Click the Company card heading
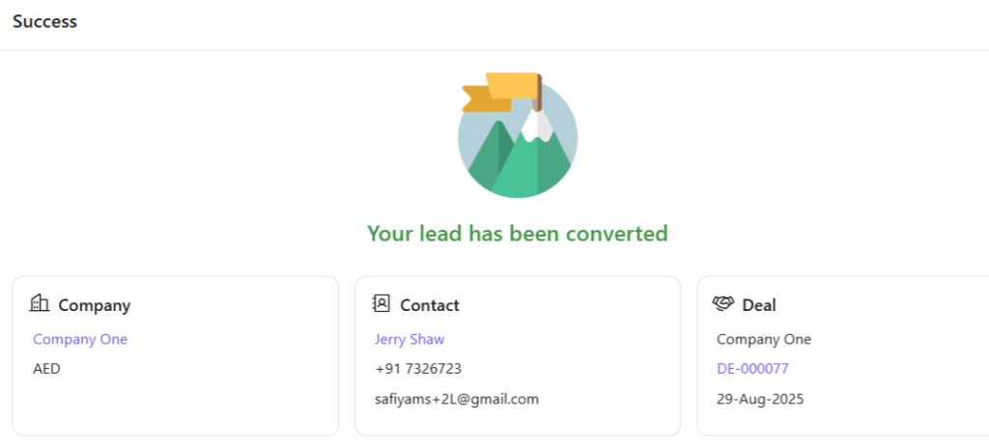Image resolution: width=989 pixels, height=448 pixels. pos(95,305)
